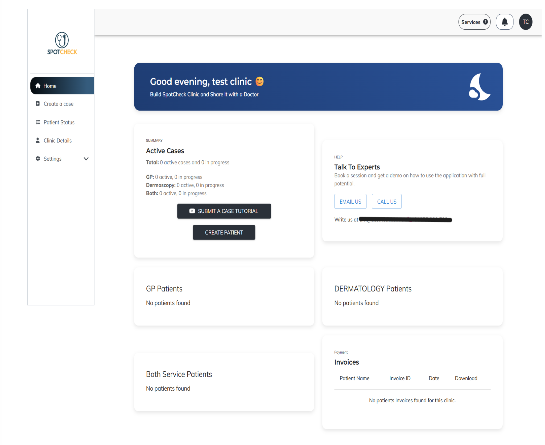Viewport: 545px width, 445px height.
Task: Open Clinic Details page
Action: click(x=62, y=140)
